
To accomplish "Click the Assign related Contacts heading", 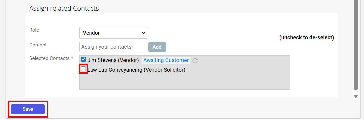I will click(x=64, y=9).
